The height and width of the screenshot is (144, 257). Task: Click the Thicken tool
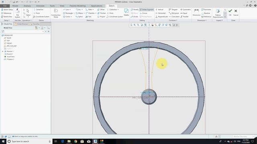[102, 13]
